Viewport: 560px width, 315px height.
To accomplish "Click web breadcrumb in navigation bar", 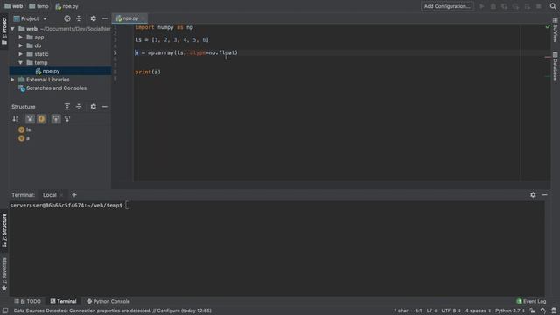I will [x=14, y=6].
